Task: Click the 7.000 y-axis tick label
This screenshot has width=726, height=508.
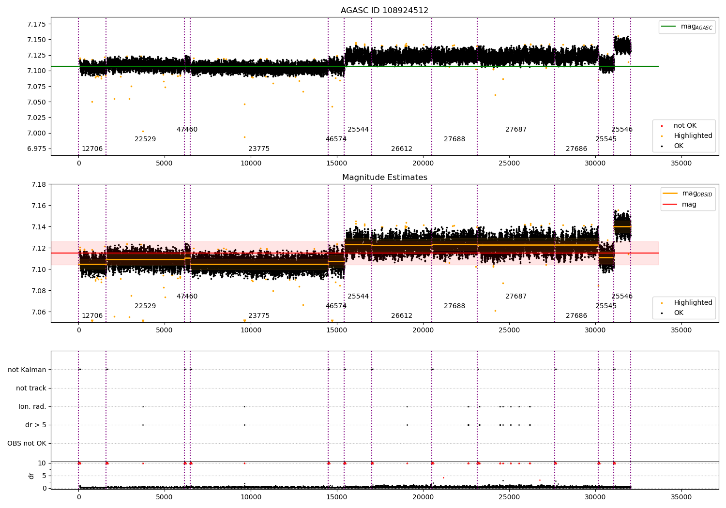Action: pos(37,133)
